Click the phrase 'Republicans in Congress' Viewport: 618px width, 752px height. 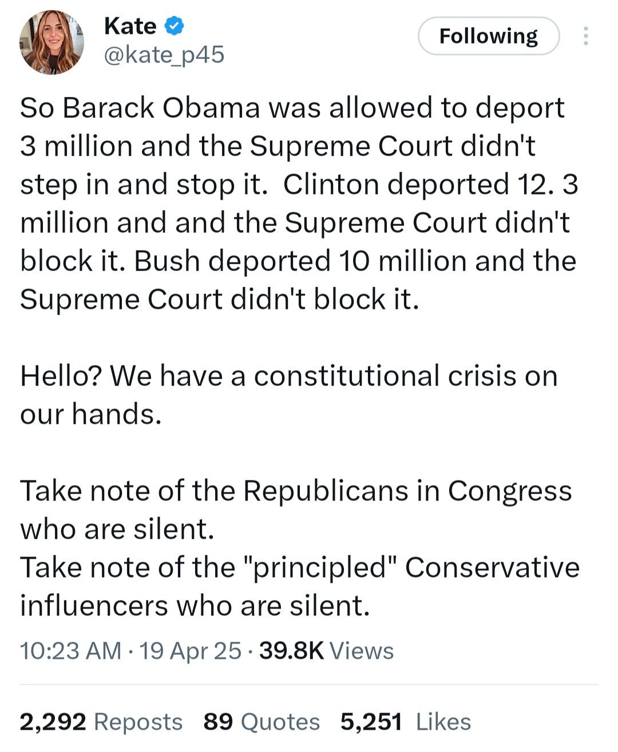pyautogui.click(x=407, y=491)
